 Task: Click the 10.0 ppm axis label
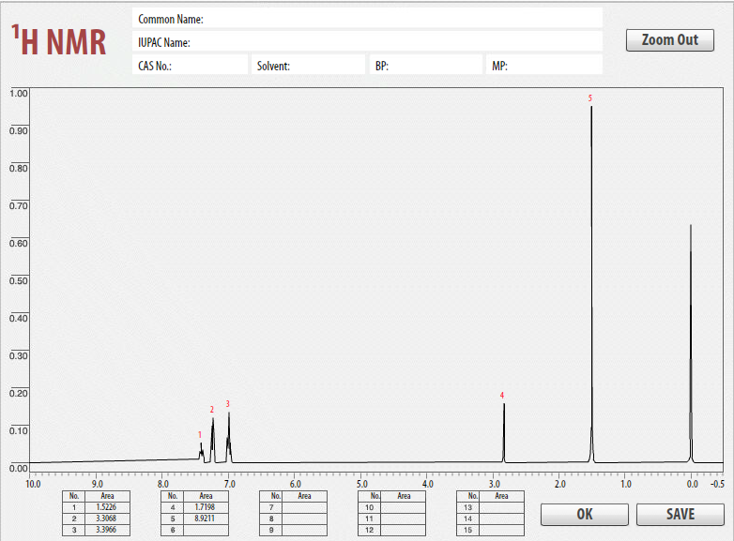33,484
